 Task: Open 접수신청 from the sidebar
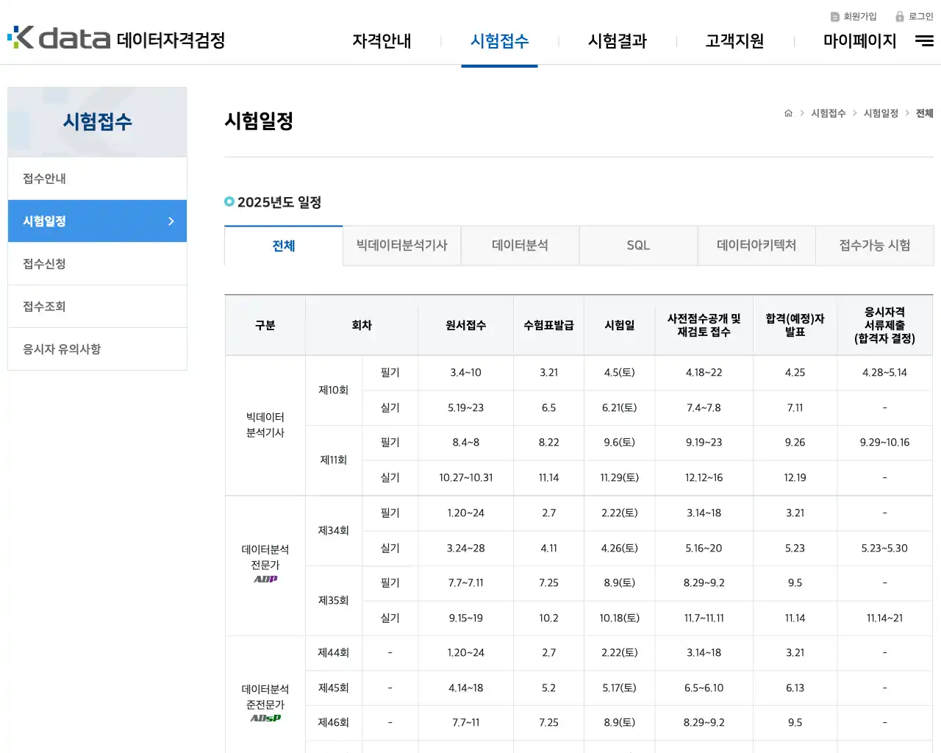(x=44, y=263)
